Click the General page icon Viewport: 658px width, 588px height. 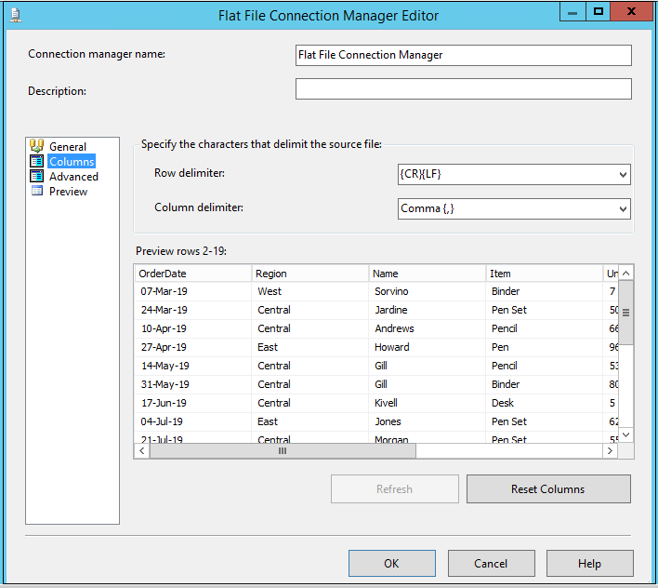37,146
